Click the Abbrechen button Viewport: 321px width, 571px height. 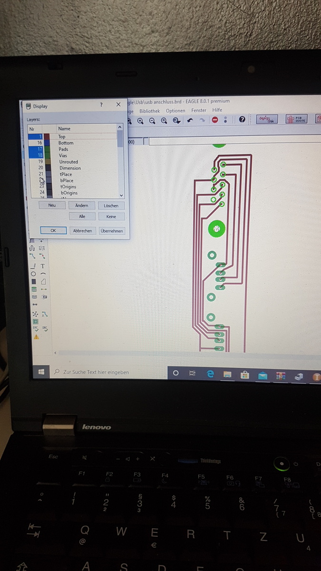click(82, 231)
